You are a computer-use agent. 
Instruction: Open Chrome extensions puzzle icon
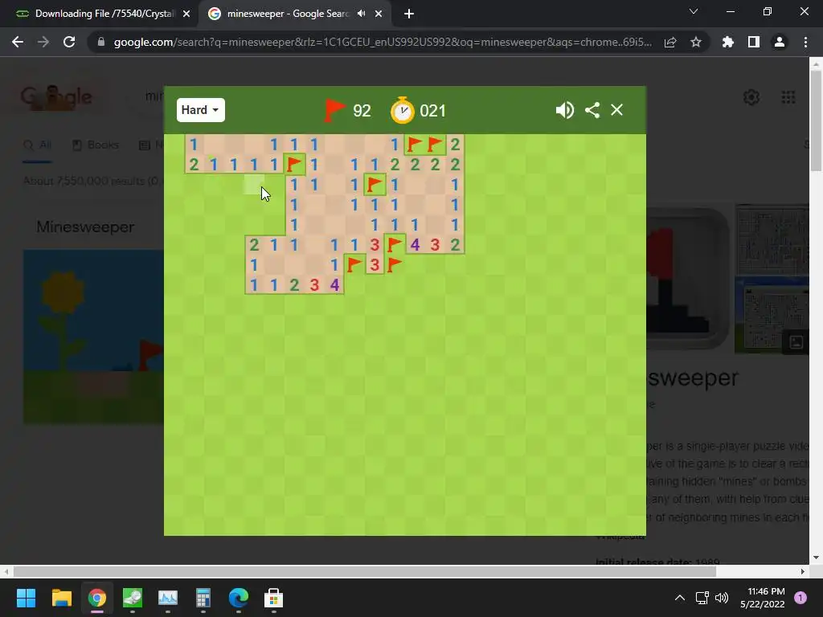728,42
